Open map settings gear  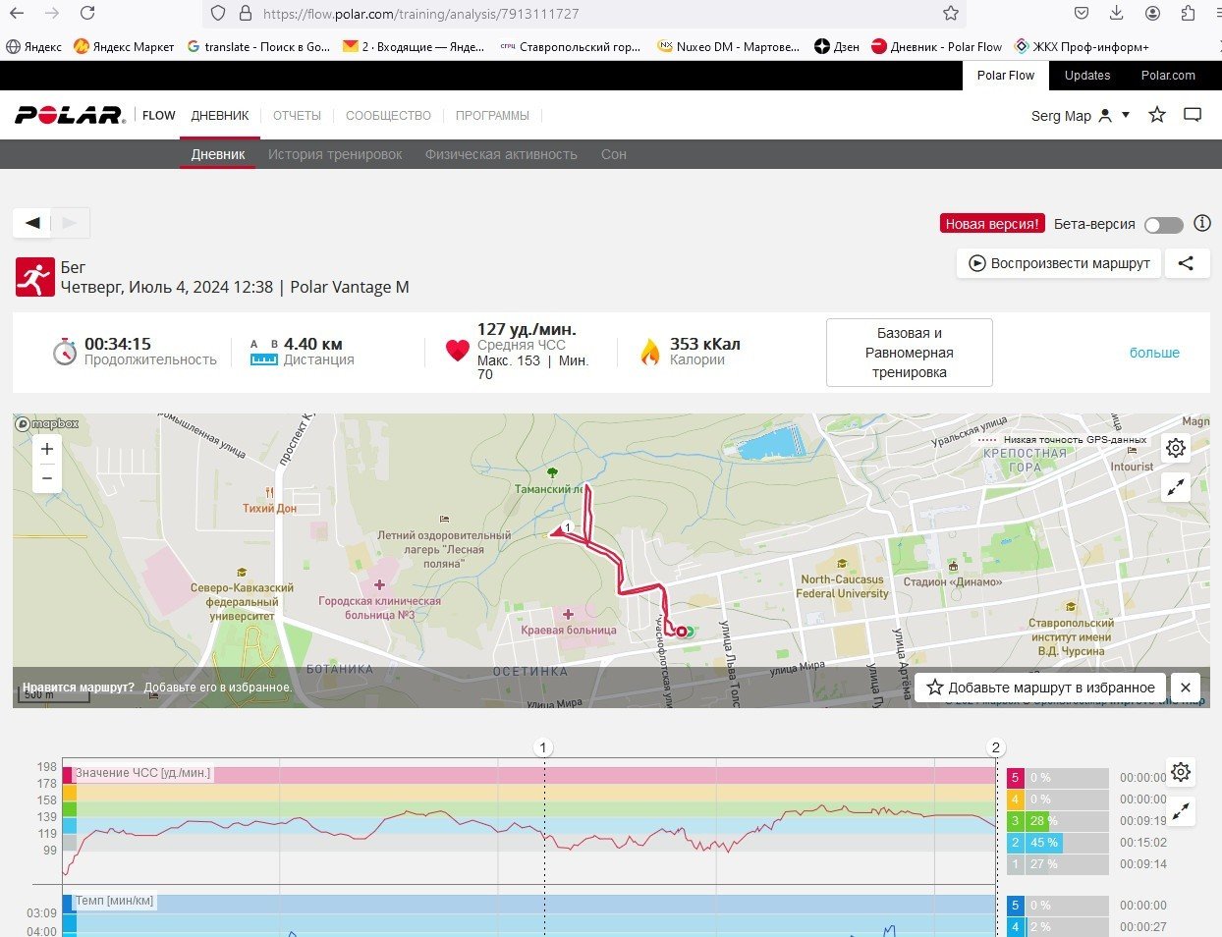(x=1176, y=449)
